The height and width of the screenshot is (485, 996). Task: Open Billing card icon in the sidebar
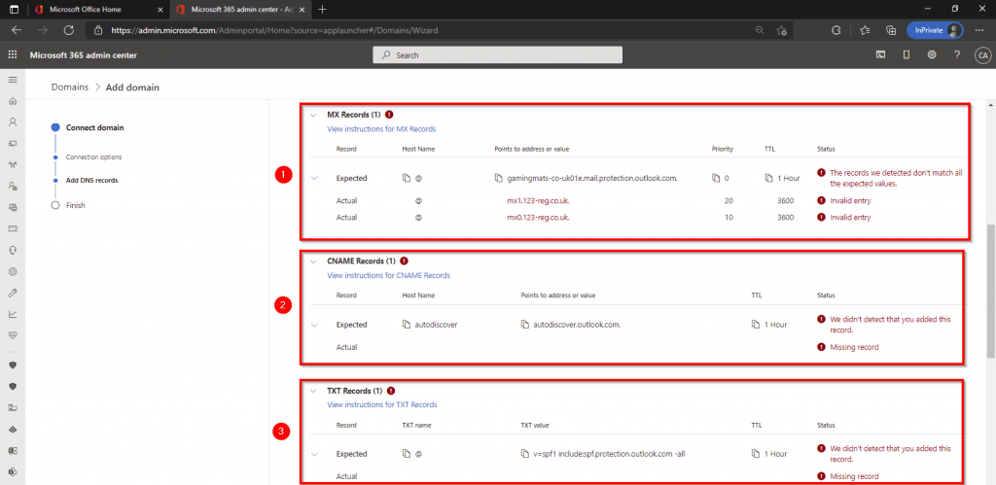[x=12, y=228]
